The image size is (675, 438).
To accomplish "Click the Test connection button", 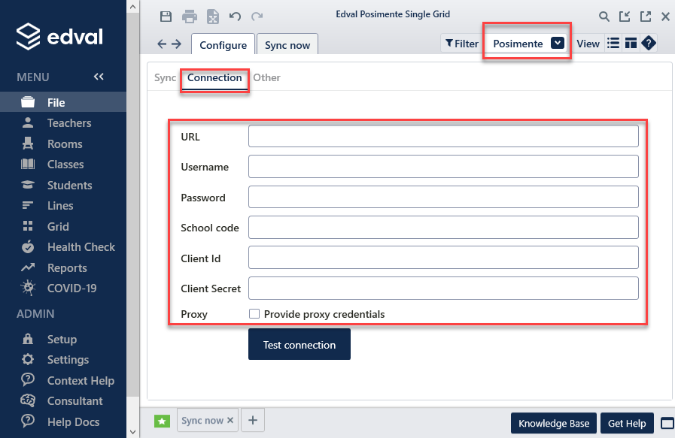I will click(299, 344).
